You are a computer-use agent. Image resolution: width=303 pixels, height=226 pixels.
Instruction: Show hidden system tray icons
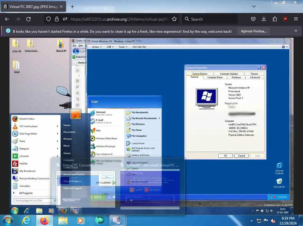coord(252,221)
